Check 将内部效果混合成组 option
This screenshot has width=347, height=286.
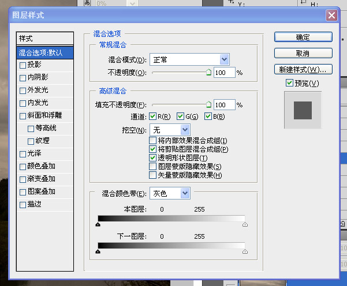coord(152,140)
